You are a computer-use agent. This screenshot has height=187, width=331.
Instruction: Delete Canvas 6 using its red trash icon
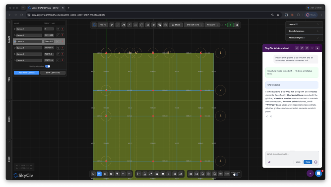click(63, 60)
